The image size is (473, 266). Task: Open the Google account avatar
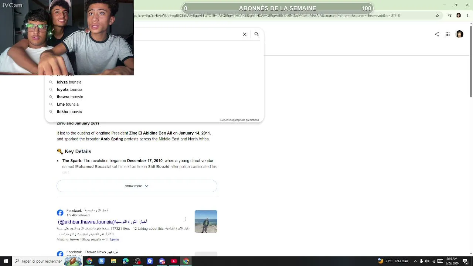coord(459,34)
